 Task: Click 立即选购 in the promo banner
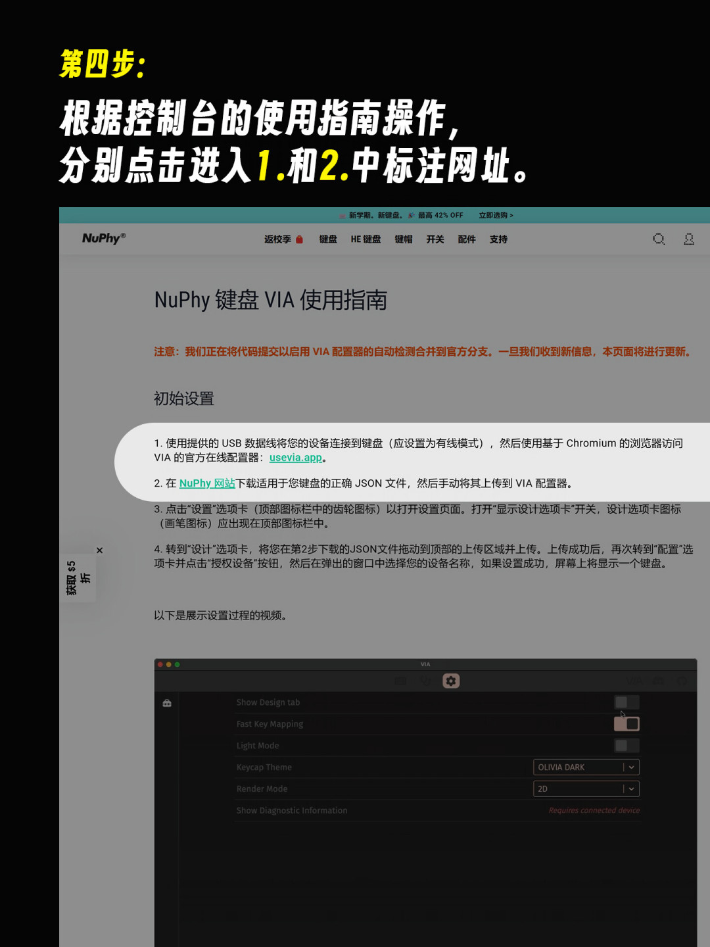pyautogui.click(x=496, y=216)
